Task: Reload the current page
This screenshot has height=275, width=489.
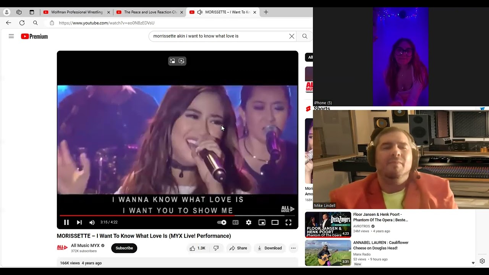Action: (22, 23)
